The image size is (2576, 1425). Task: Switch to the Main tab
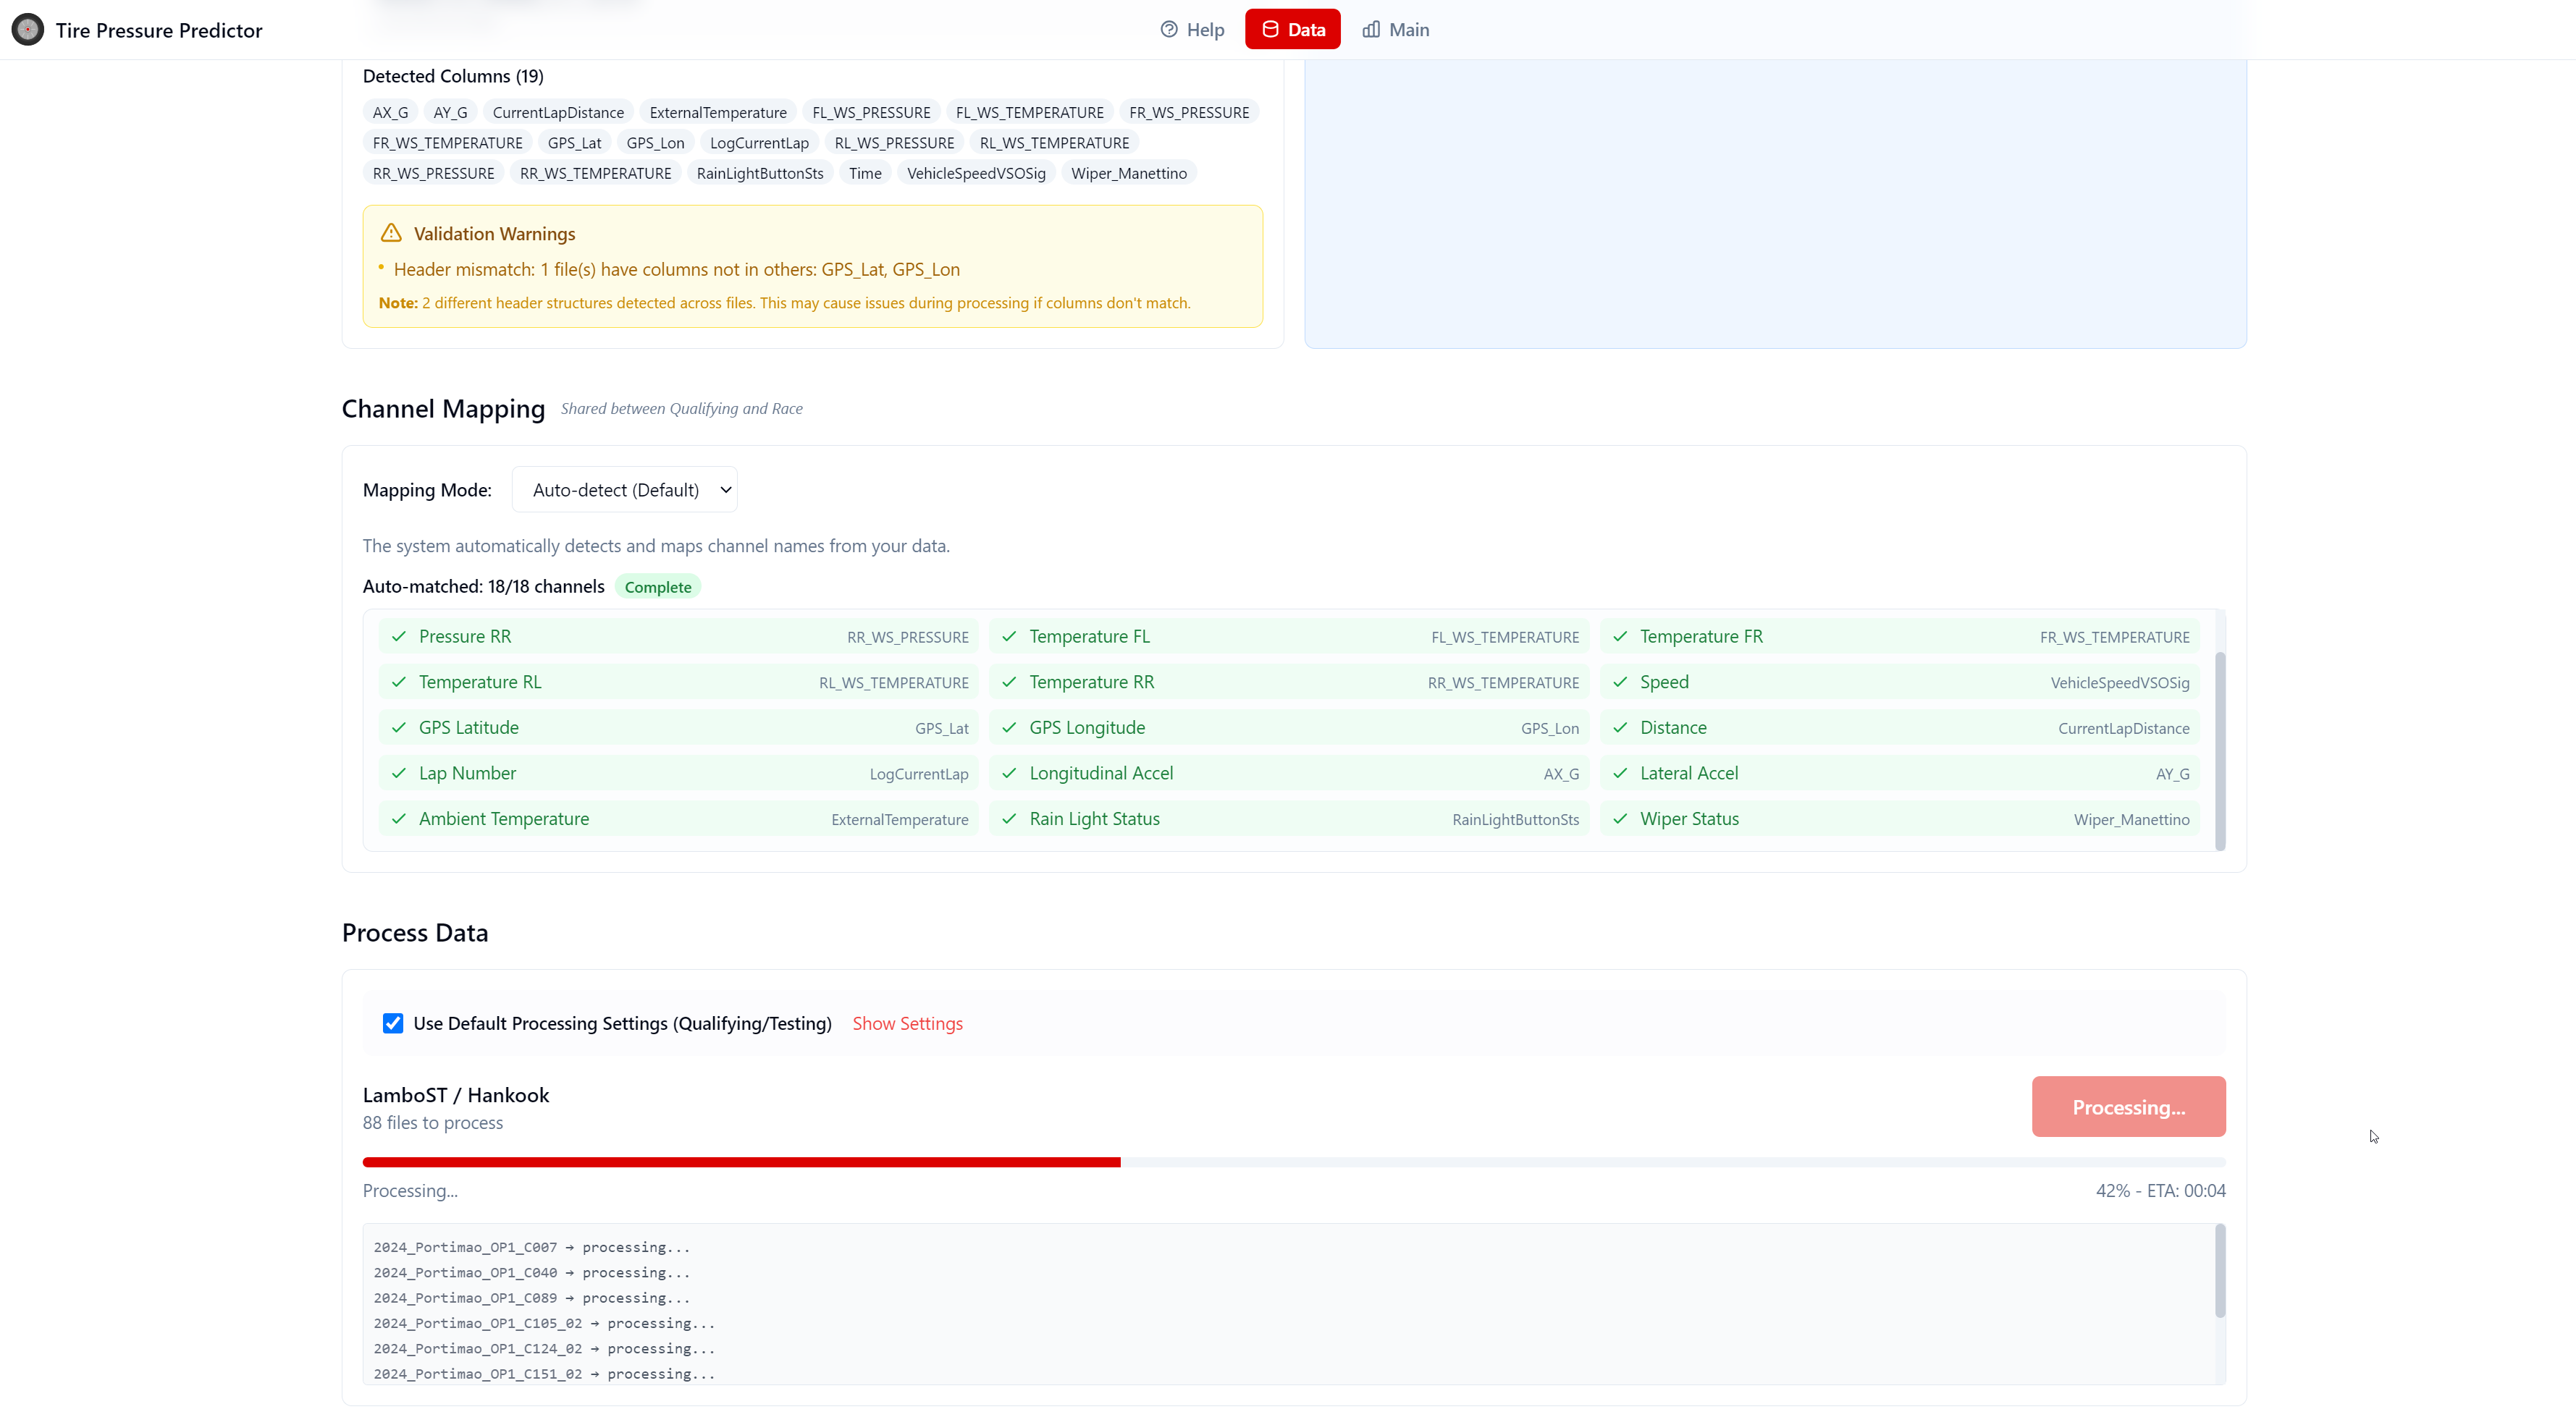1395,29
